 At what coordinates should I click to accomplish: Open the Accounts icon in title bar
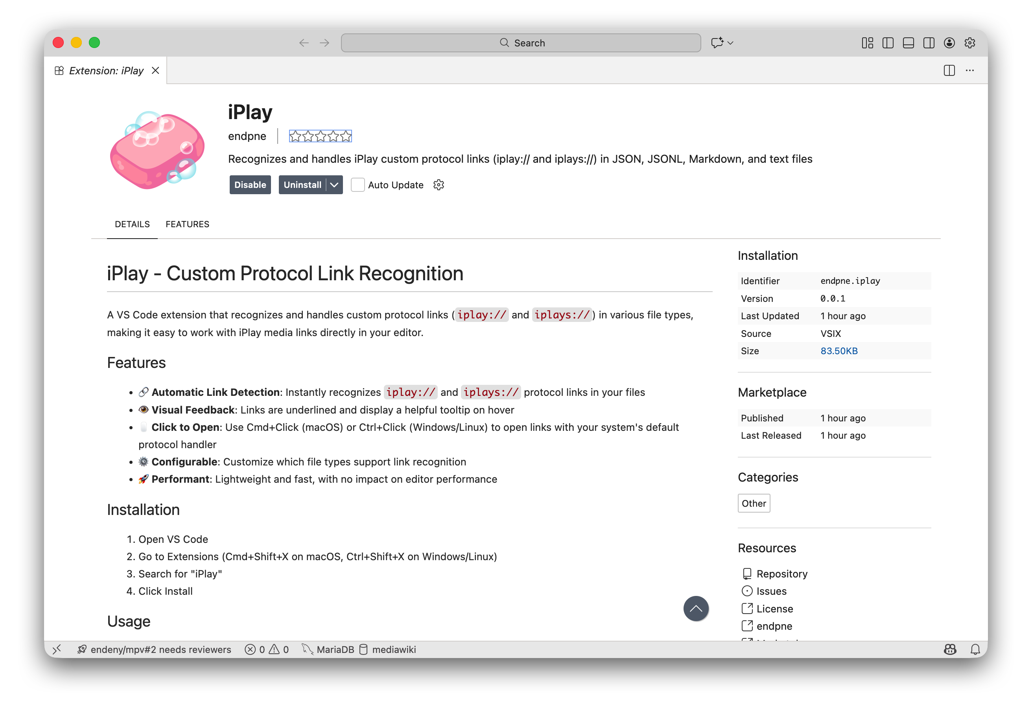[949, 43]
